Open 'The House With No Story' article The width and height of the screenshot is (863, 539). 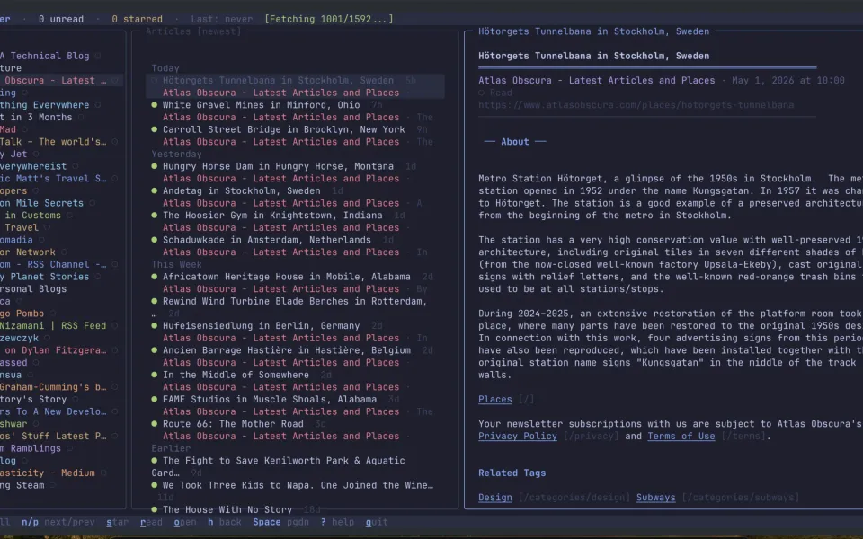coord(227,509)
